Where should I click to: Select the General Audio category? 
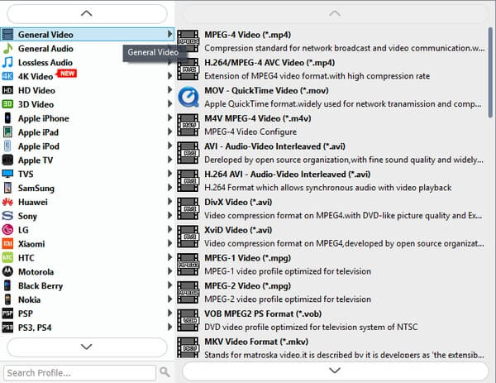point(88,49)
